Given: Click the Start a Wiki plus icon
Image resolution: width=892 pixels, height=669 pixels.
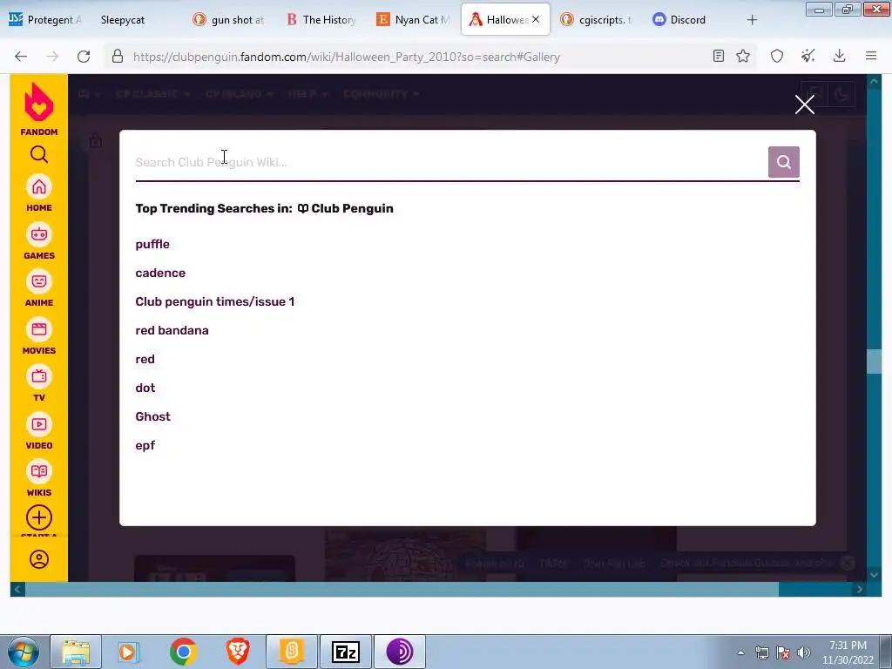Looking at the screenshot, I should point(38,517).
